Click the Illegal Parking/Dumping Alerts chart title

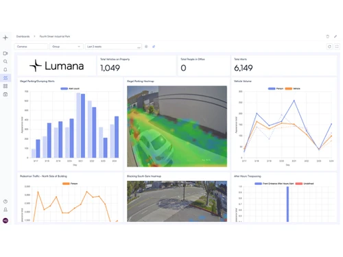[37, 81]
